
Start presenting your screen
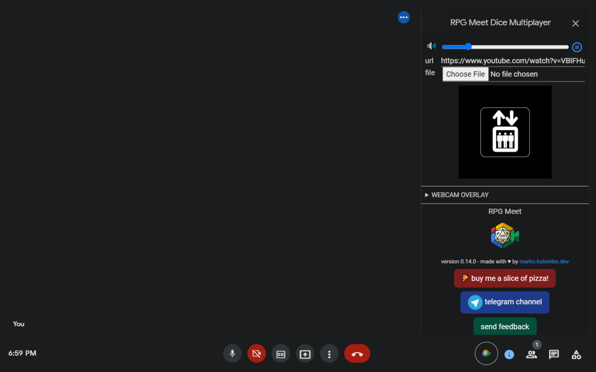point(305,353)
